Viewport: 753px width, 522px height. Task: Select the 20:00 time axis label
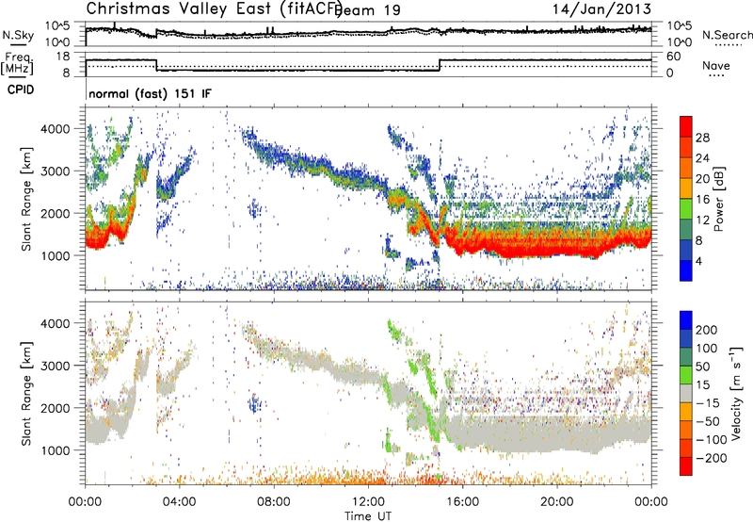pos(557,502)
